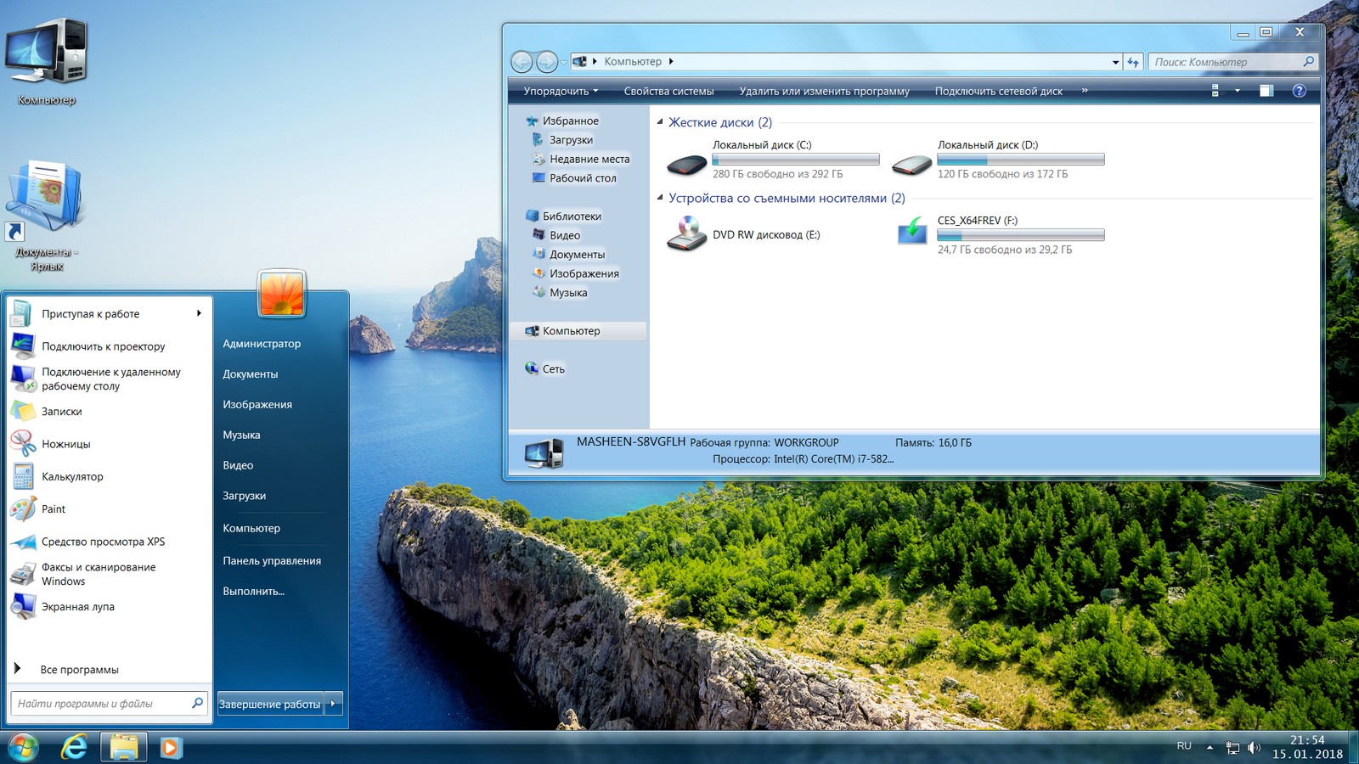The width and height of the screenshot is (1359, 764).
Task: Click Завершение работы shutdown button
Action: click(270, 704)
